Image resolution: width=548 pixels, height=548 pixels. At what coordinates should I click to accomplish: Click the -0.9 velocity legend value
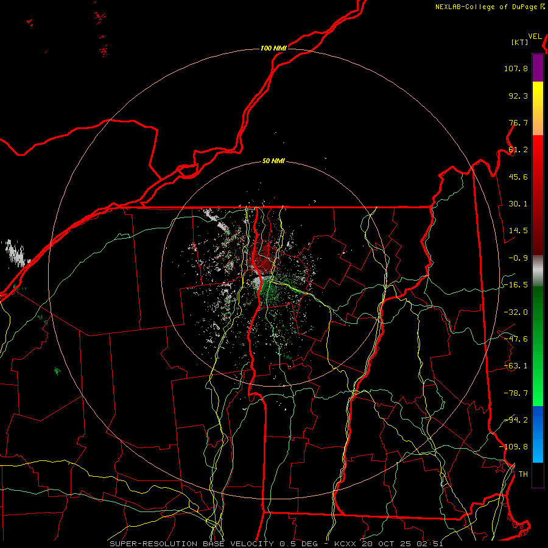[x=518, y=258]
